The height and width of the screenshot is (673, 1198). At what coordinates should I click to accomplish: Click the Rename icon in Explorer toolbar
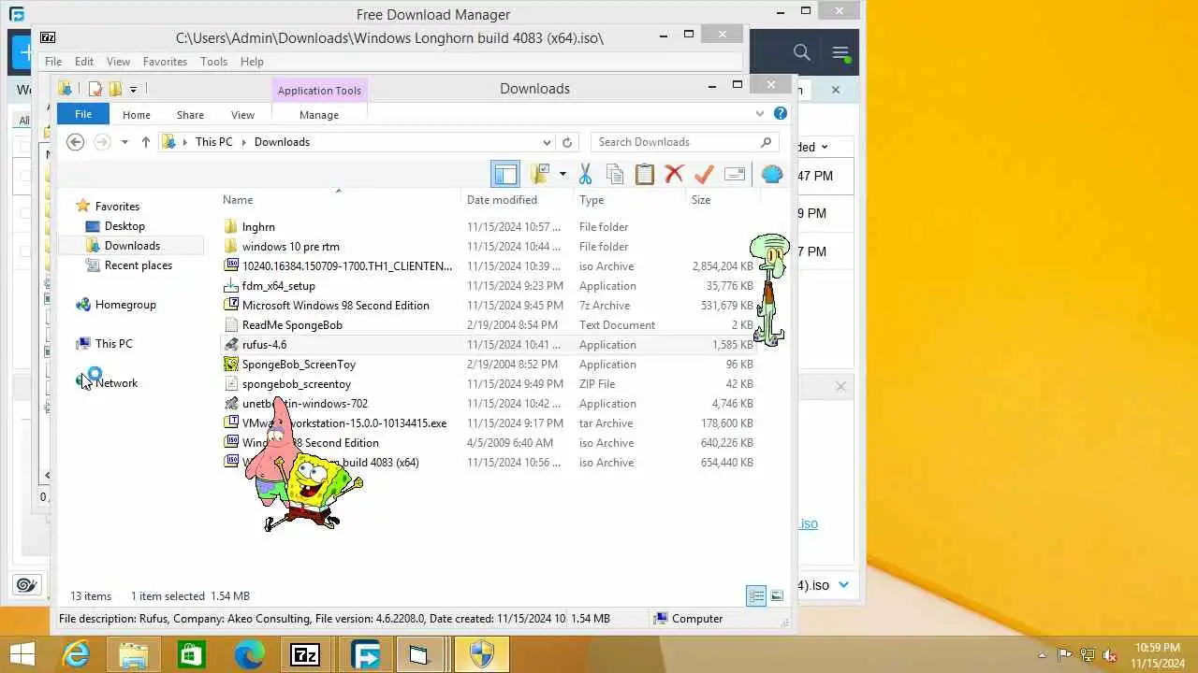pos(735,174)
